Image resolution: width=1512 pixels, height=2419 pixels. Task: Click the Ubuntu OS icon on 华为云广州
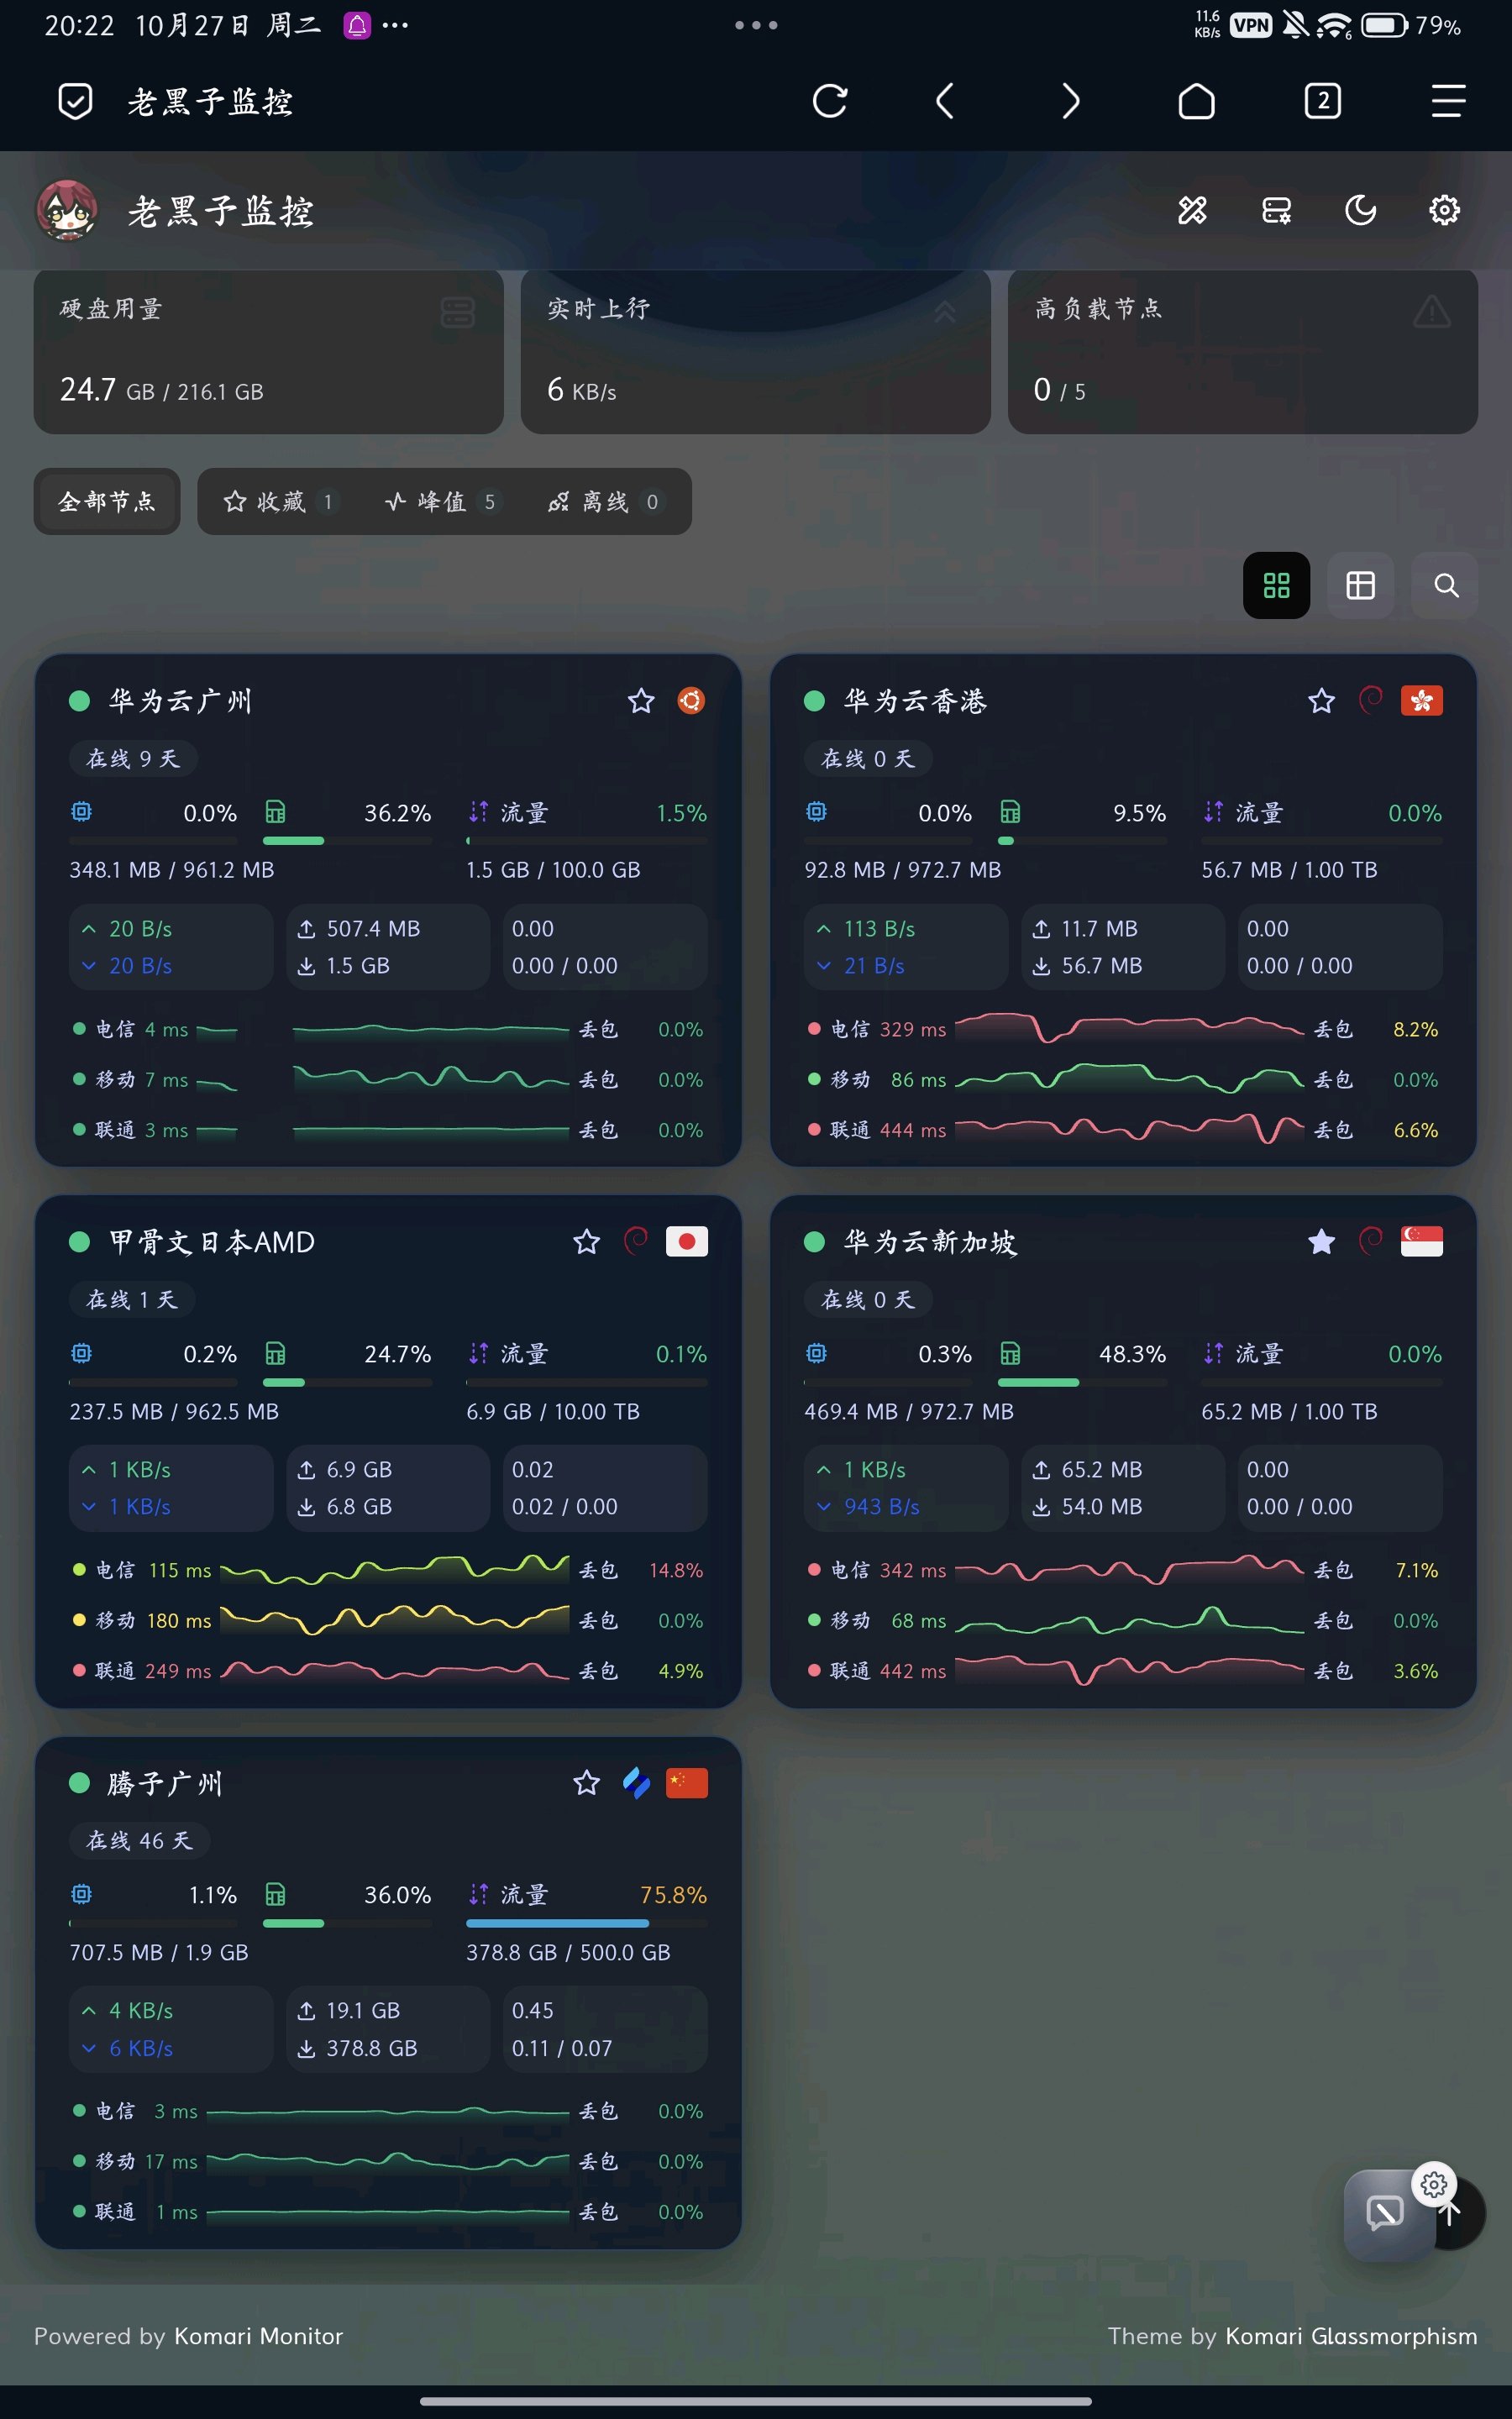(x=691, y=701)
